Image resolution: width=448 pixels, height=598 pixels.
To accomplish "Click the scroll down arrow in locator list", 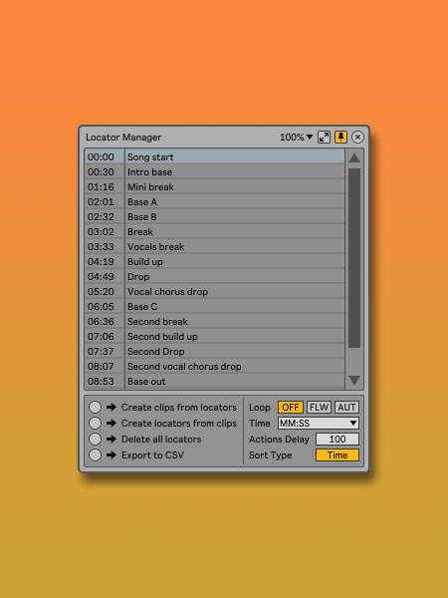I will 354,381.
